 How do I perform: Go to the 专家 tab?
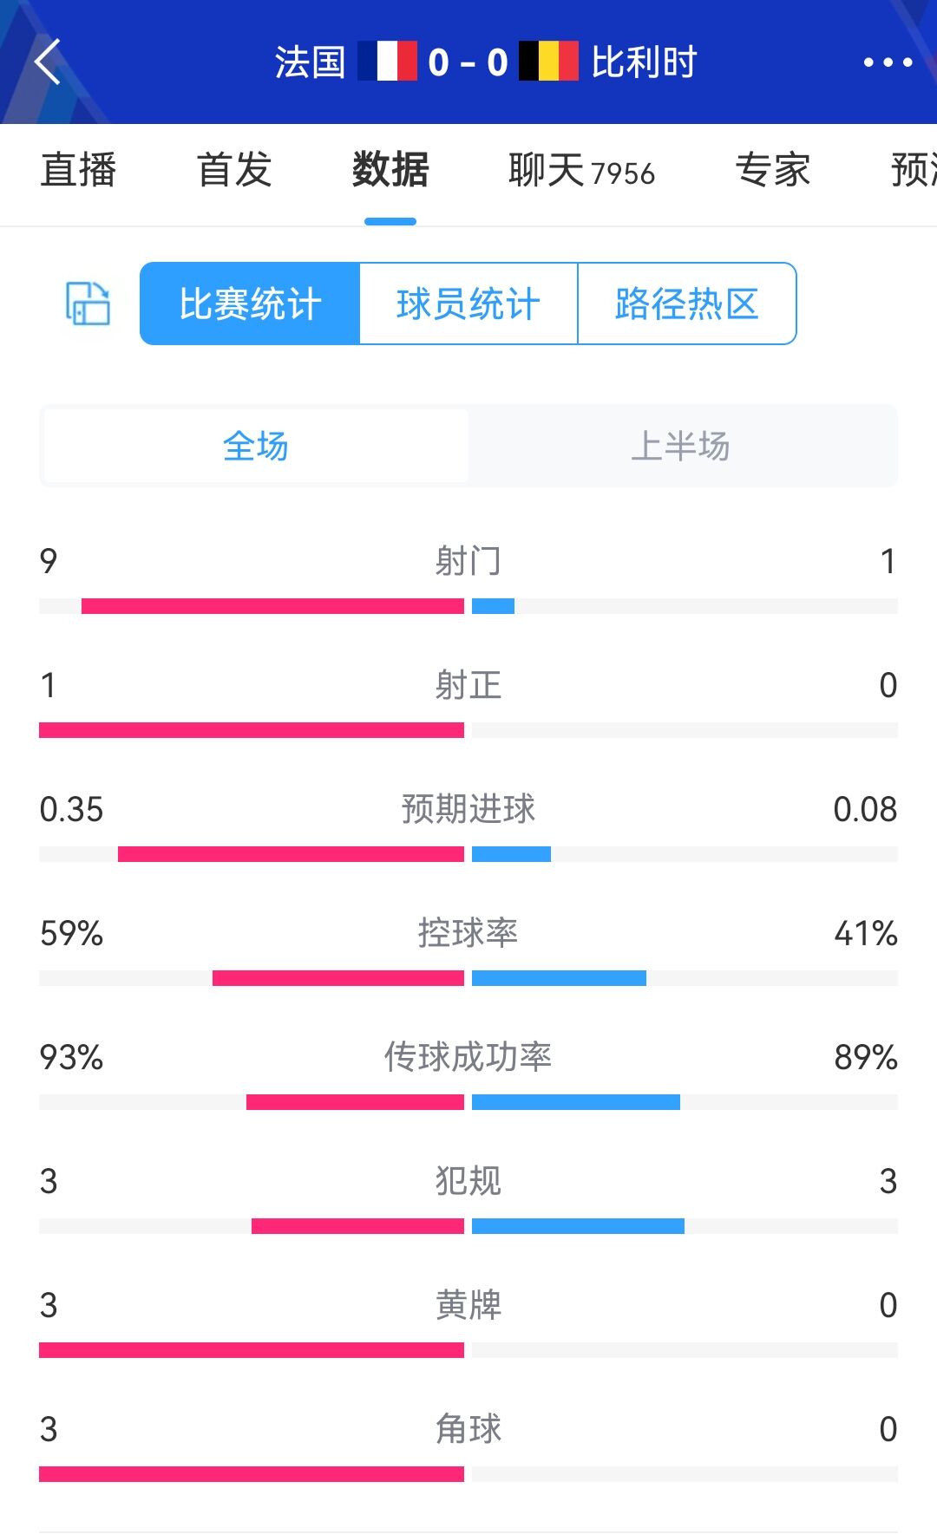tap(772, 170)
